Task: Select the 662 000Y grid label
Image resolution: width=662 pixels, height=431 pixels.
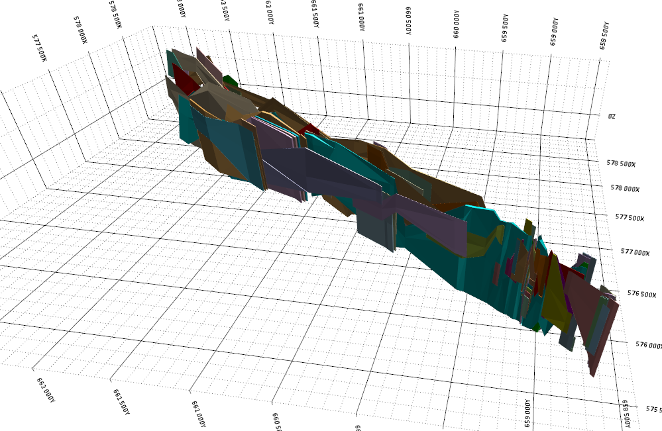Action: 46,390
